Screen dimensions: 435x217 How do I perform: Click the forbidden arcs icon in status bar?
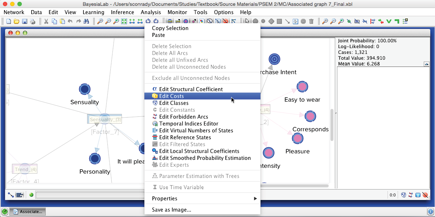click(x=411, y=195)
